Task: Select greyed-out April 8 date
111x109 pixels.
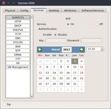Action: (x=82, y=89)
